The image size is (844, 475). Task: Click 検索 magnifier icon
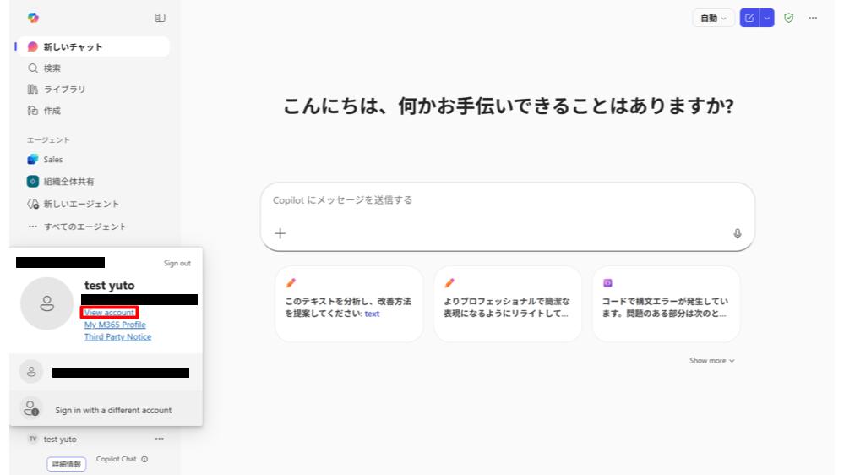pos(33,68)
